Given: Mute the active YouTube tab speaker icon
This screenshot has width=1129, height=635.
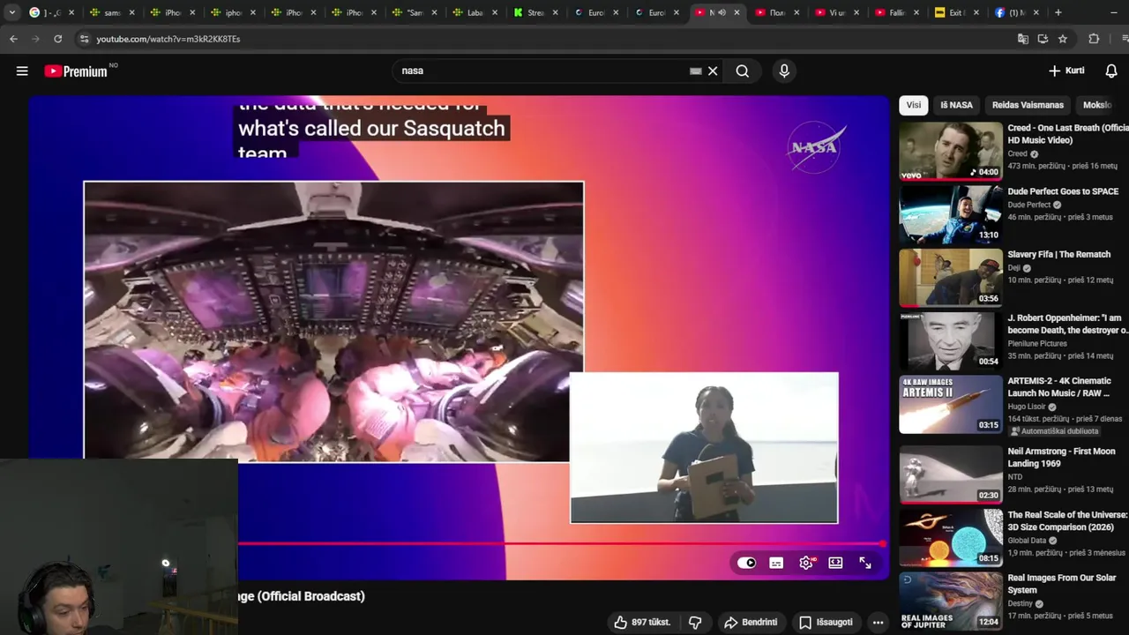Looking at the screenshot, I should click(722, 12).
